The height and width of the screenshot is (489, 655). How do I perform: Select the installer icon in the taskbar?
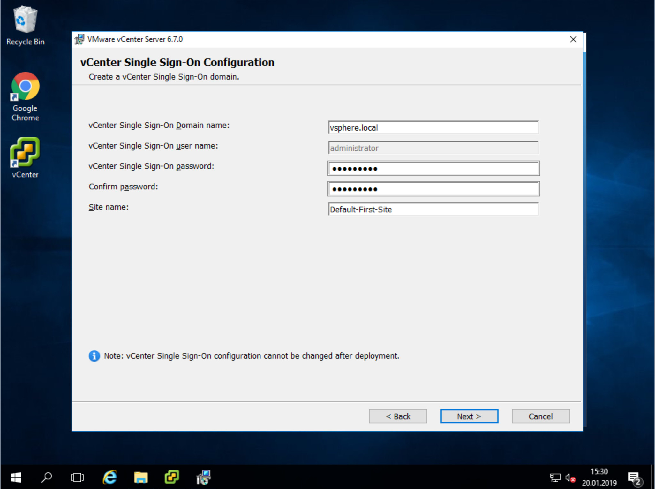[203, 478]
